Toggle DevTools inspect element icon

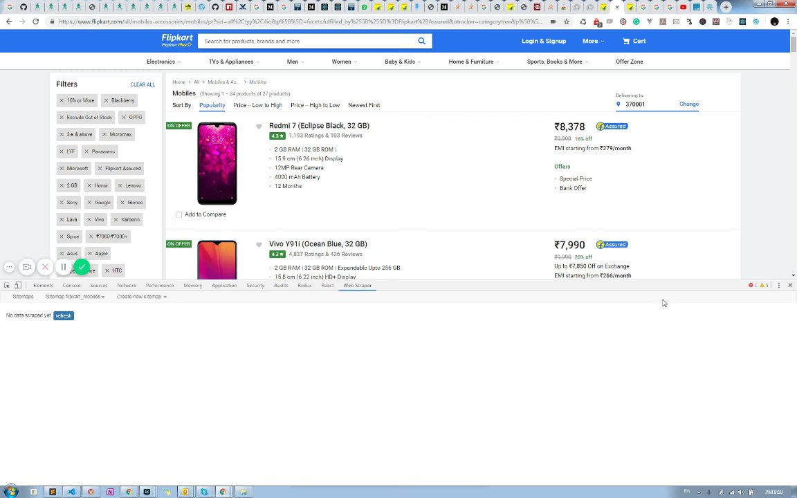click(7, 286)
